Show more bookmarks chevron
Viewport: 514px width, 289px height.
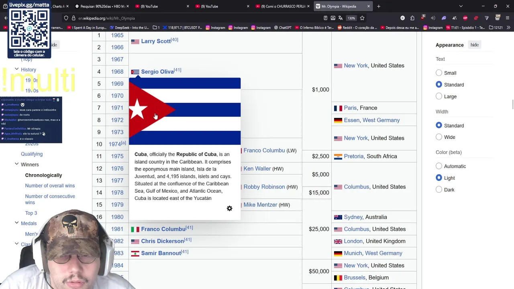pos(509,28)
